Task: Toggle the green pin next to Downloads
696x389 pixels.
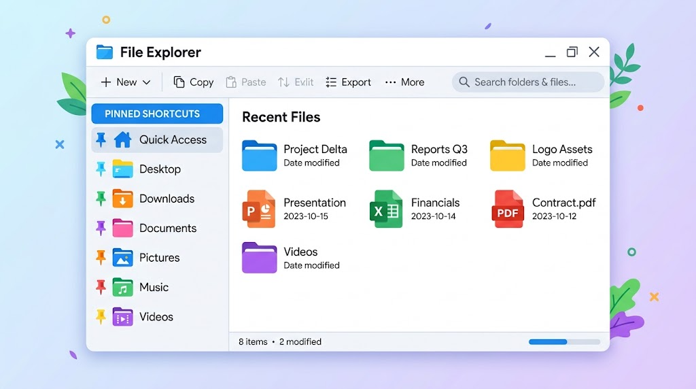Action: pyautogui.click(x=101, y=199)
